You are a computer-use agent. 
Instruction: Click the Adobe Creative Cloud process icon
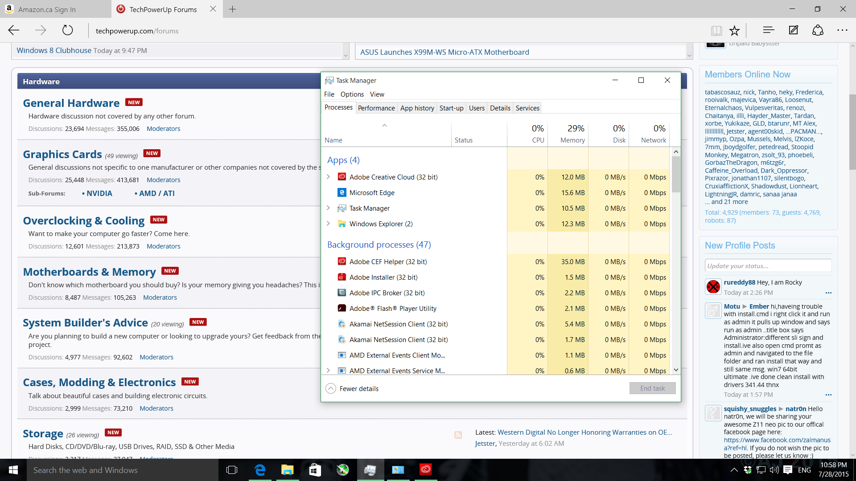click(x=342, y=177)
